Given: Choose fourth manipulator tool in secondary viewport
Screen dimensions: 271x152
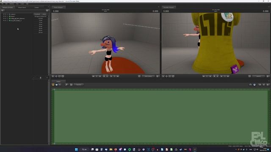Looking at the screenshot, I should pyautogui.click(x=173, y=76).
